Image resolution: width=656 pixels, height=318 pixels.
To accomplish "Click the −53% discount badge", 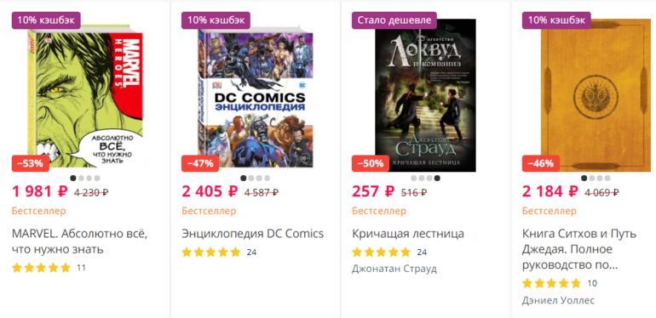I will coord(31,163).
